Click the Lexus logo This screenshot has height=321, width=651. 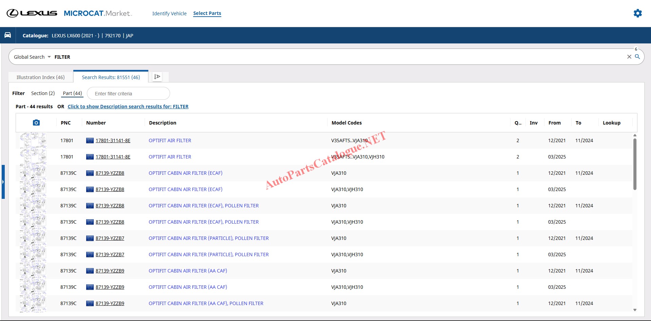(32, 13)
